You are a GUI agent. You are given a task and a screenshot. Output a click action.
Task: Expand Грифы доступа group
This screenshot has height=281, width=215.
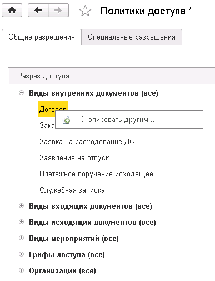point(22,254)
